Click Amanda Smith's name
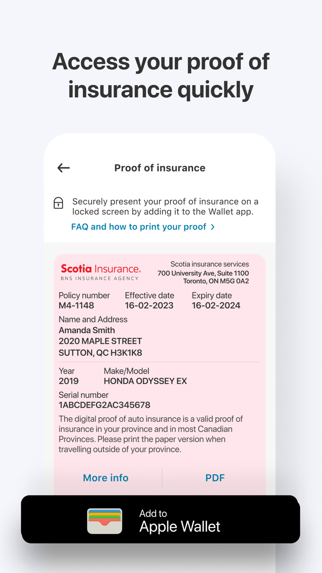322x573 pixels. click(86, 330)
